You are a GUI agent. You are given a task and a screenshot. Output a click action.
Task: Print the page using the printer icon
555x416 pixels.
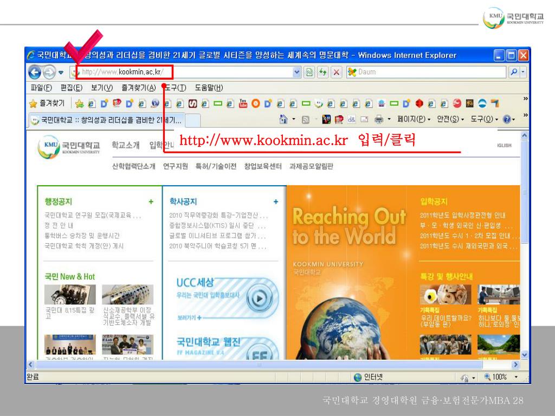[x=379, y=120]
